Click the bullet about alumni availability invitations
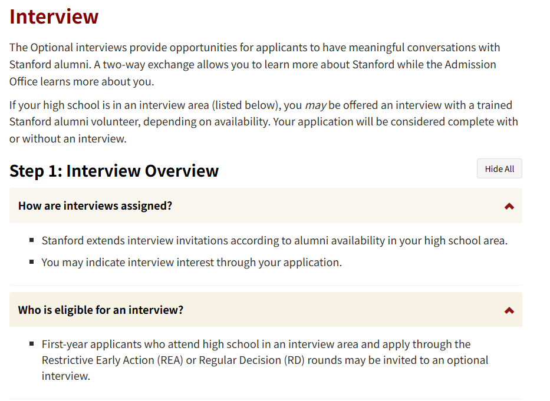Image resolution: width=550 pixels, height=401 pixels. point(274,240)
